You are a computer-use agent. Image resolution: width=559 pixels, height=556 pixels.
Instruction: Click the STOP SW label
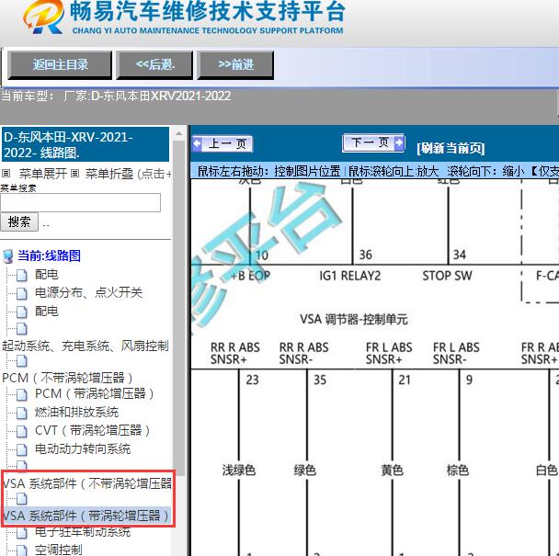click(447, 276)
